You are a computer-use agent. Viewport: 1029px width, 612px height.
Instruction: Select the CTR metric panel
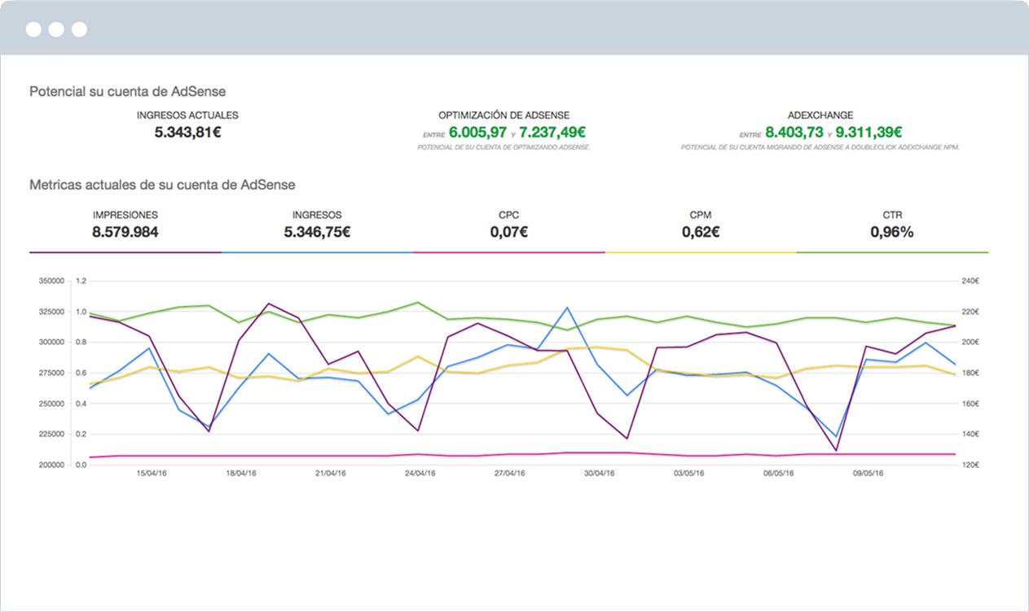pos(893,224)
